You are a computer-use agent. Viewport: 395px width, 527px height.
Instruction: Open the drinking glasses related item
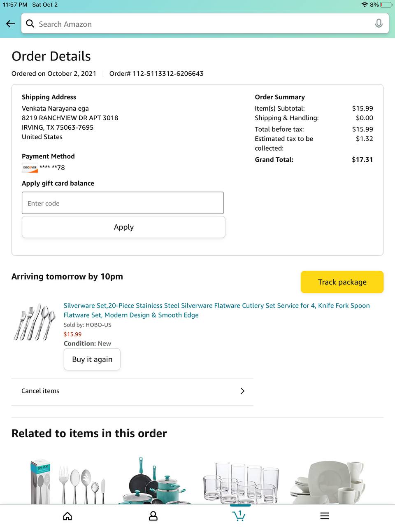241,482
